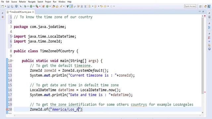Open the Source menu

pyautogui.click(x=14, y=2)
